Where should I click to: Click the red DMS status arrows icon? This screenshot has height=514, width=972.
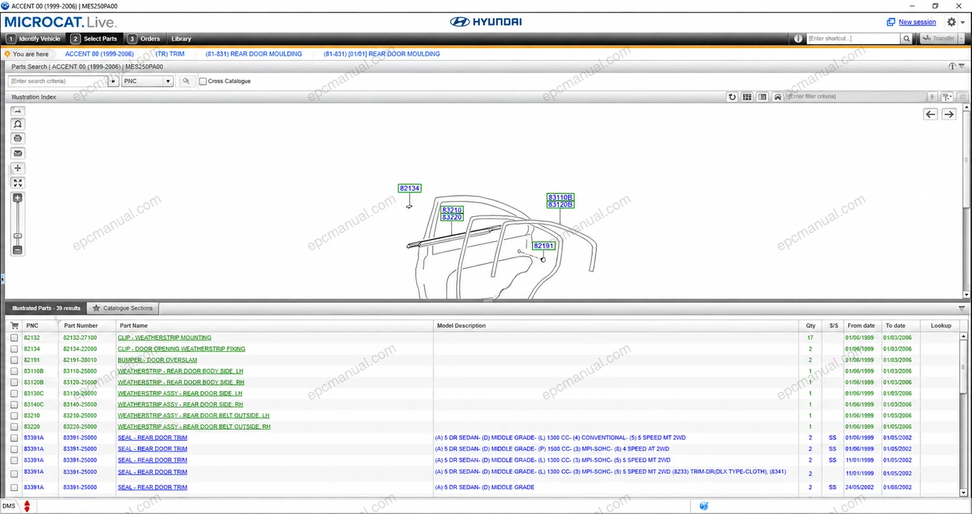point(27,506)
